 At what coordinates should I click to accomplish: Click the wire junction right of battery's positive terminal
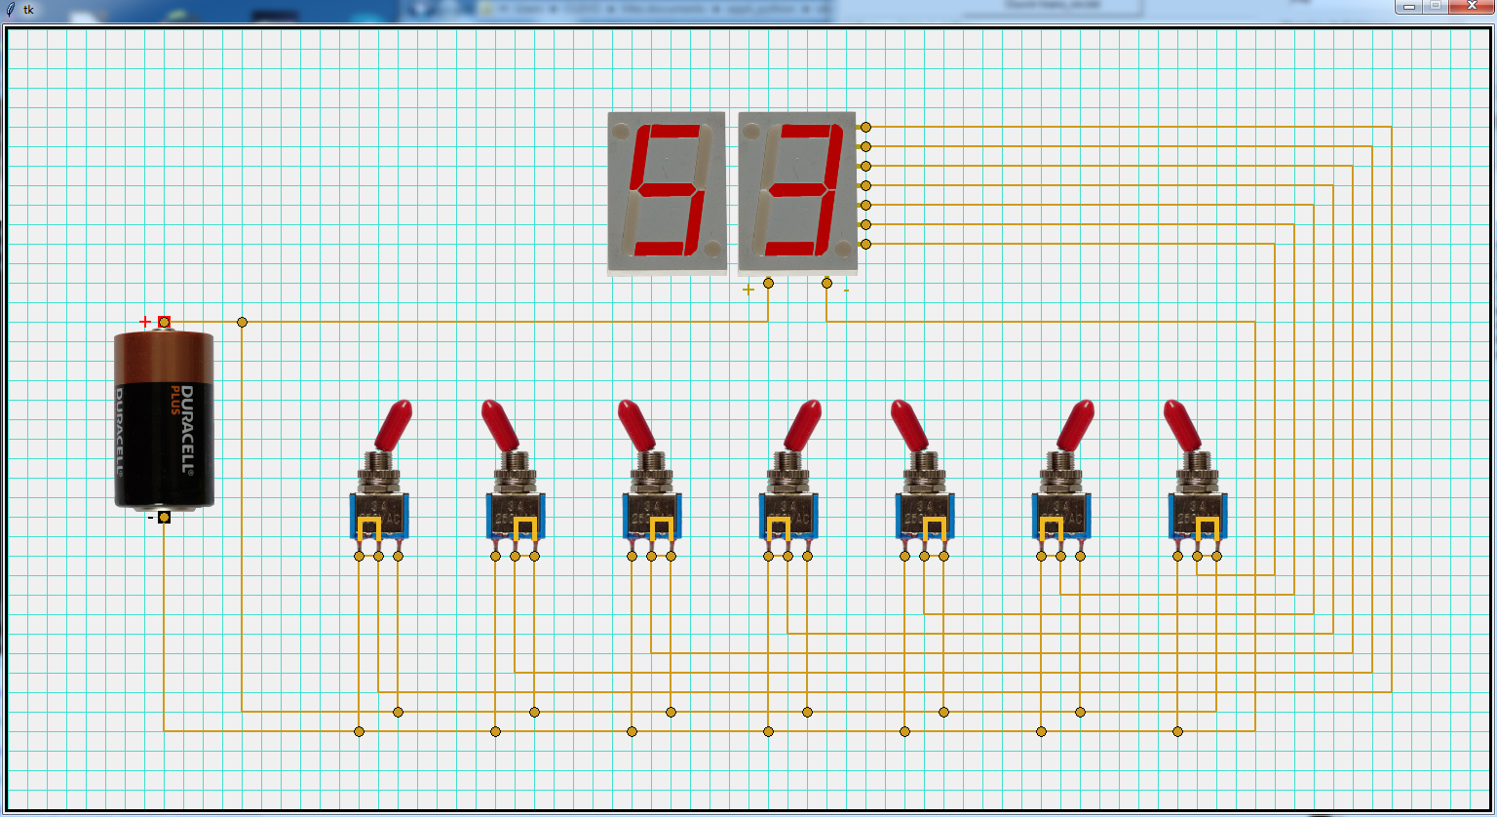pyautogui.click(x=242, y=322)
